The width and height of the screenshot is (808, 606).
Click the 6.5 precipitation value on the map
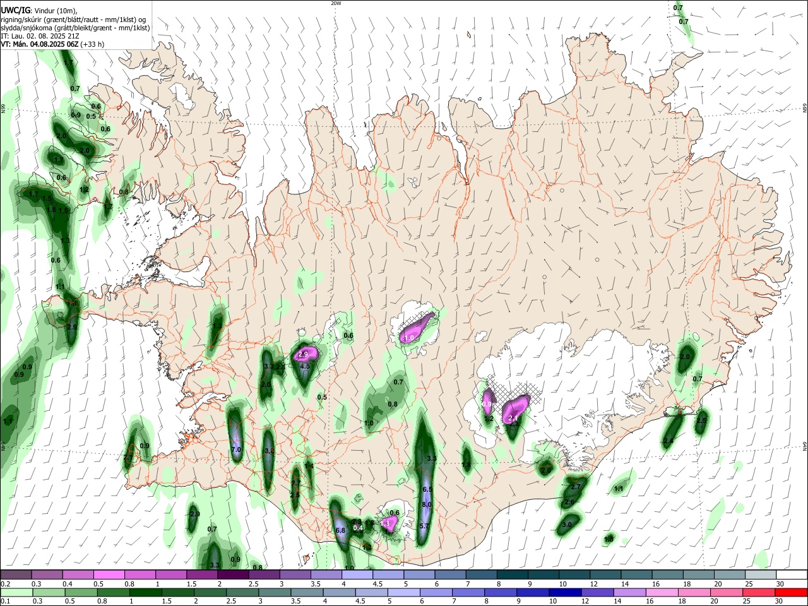[427, 489]
